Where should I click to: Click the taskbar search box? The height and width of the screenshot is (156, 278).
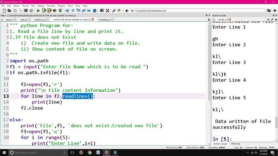pos(38,153)
